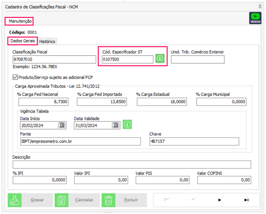Open calendar picker for Data Início
The width and height of the screenshot is (266, 214).
coord(62,125)
